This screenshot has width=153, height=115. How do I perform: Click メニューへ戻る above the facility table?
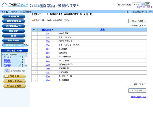pos(137,21)
